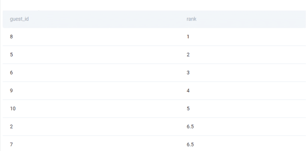Viewport: 307px width, 151px height.
Task: Select the rank cell showing 4
Action: click(188, 91)
